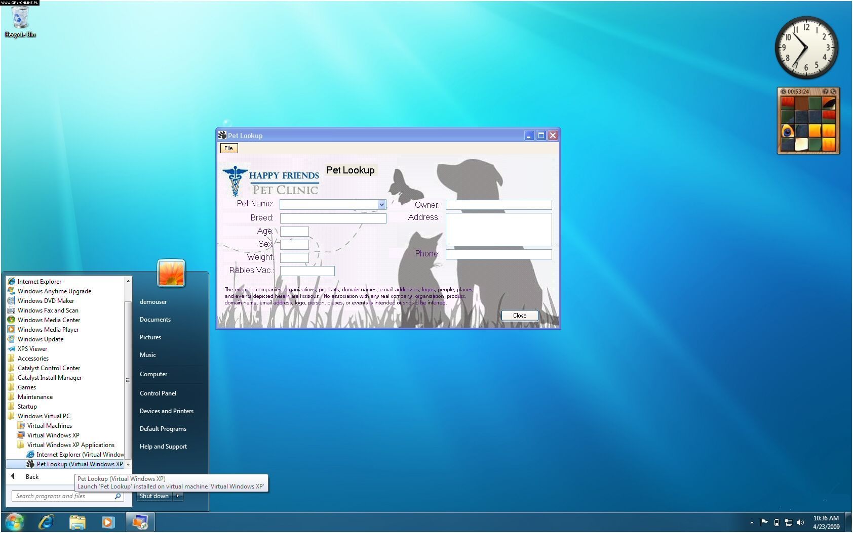
Task: Click the user account picture tile
Action: [x=171, y=273]
